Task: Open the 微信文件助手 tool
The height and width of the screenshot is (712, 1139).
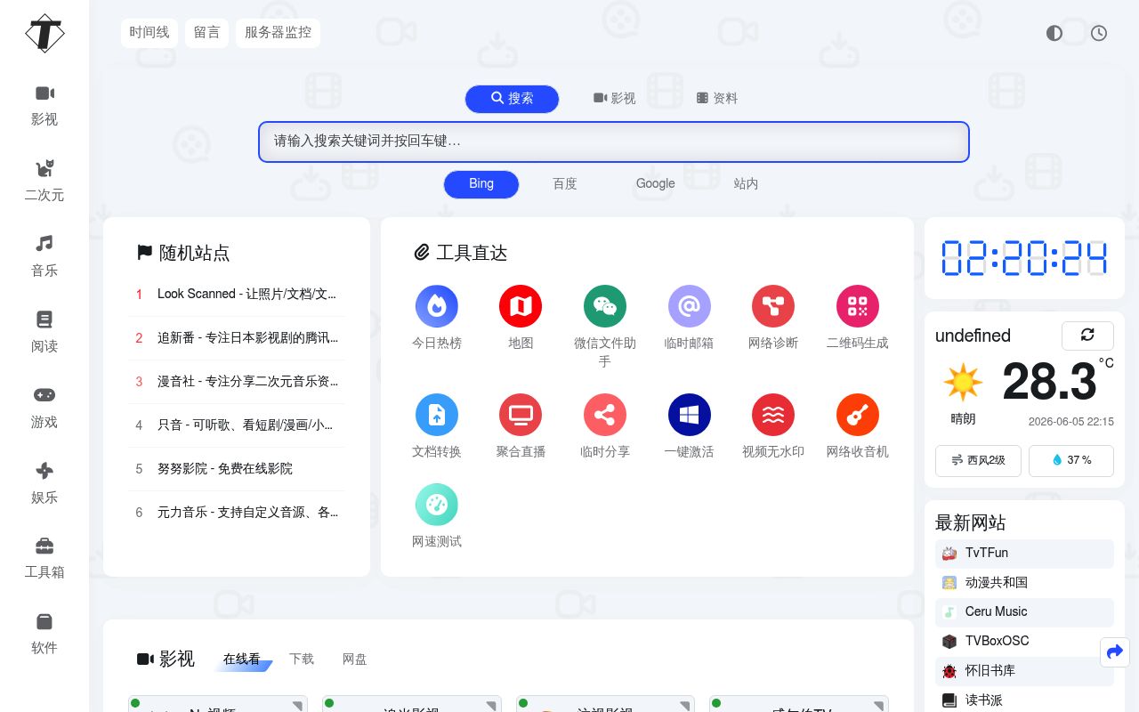Action: (605, 327)
